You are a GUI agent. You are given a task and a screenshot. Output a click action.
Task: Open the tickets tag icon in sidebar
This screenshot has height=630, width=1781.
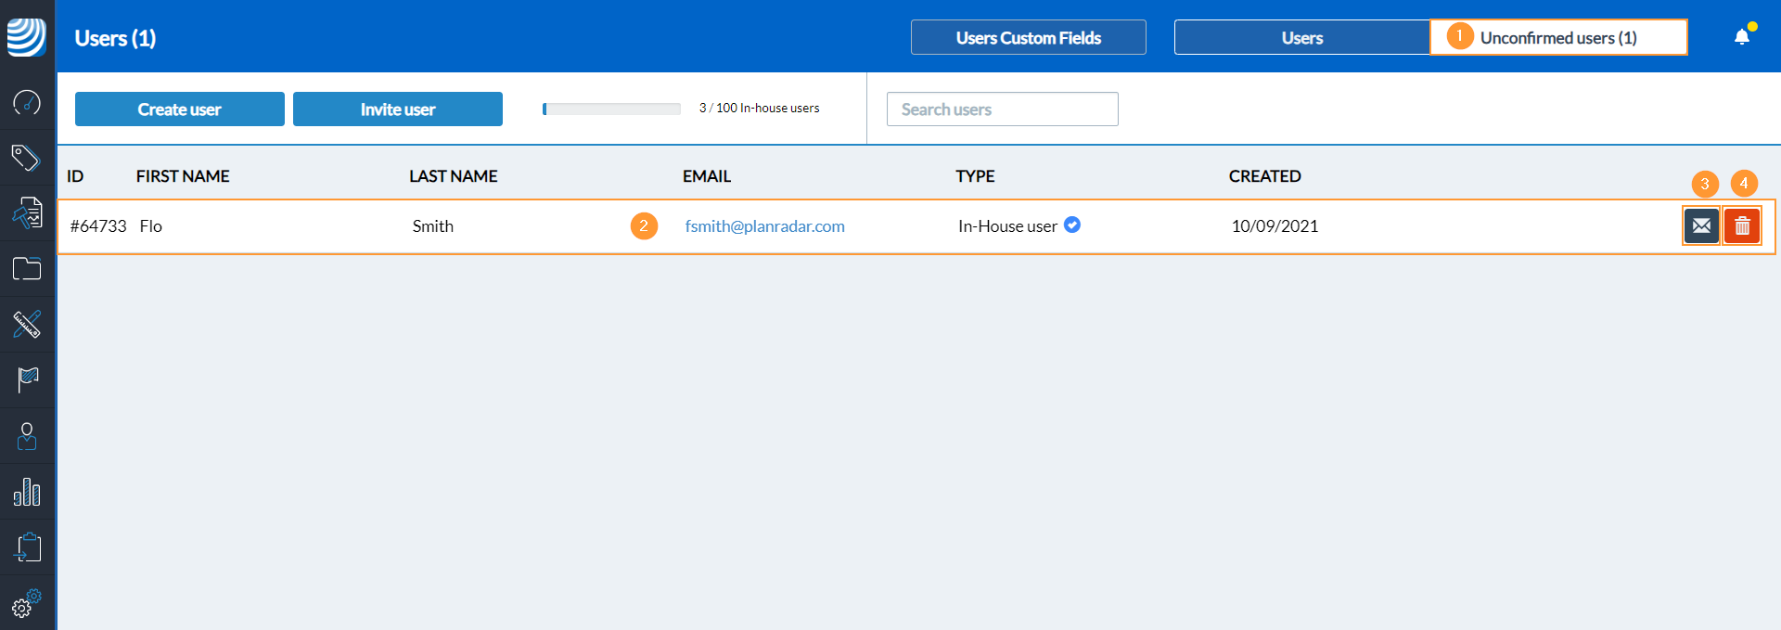click(27, 158)
